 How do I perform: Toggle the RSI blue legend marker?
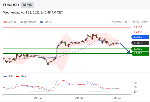(5, 76)
